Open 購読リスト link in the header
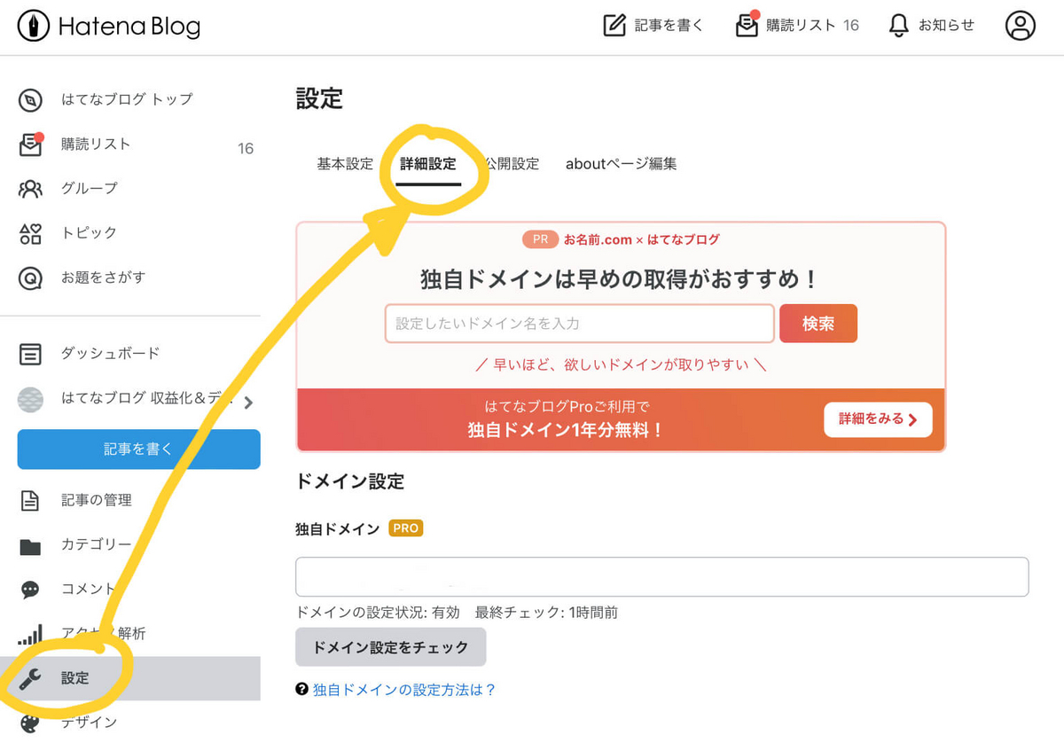The image size is (1064, 743). pos(802,26)
